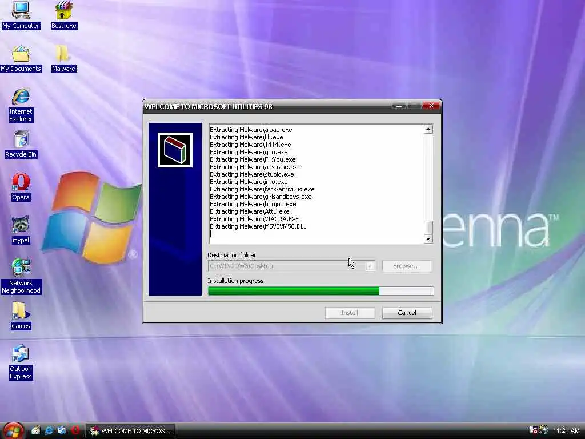The image size is (585, 439).
Task: Click the 'Extracting Malware\1414.exe' line
Action: coord(250,145)
